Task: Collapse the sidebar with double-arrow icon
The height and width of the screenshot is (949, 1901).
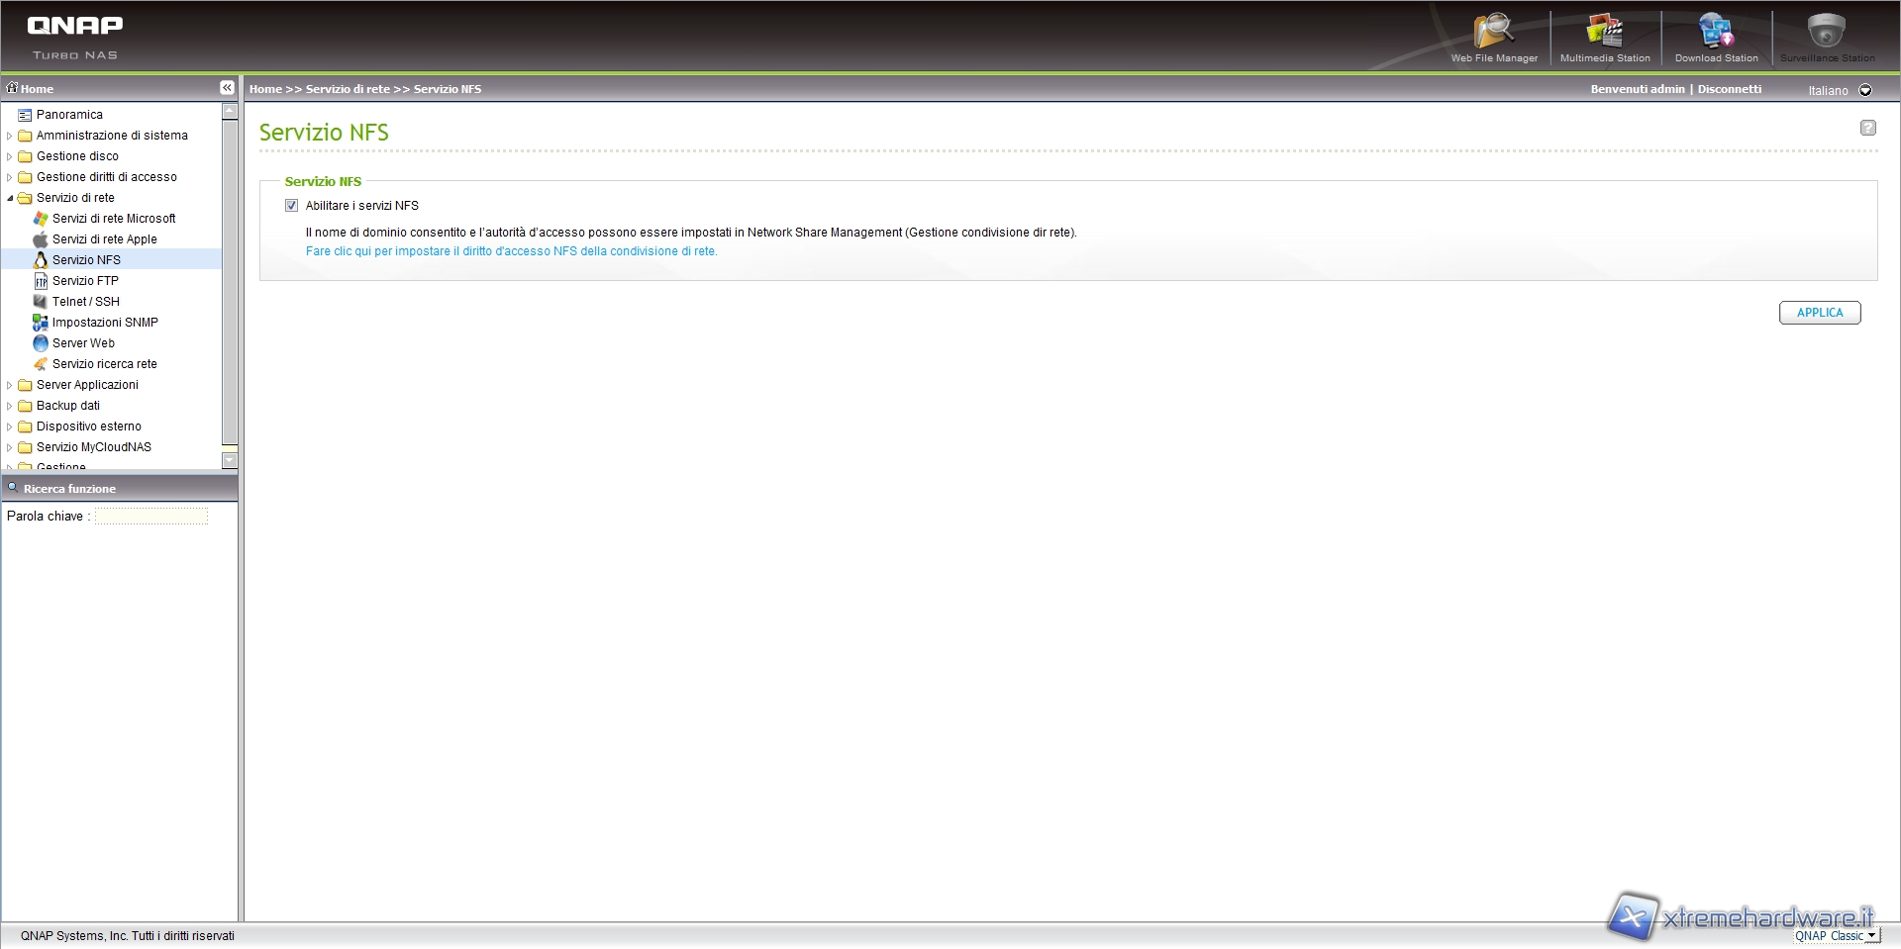Action: pos(227,88)
